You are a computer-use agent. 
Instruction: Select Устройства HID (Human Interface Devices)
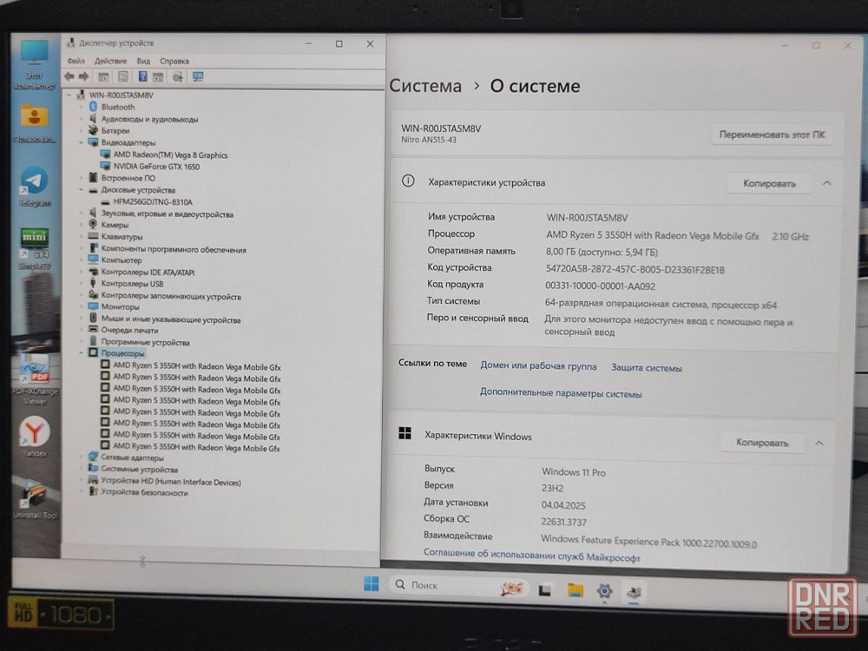point(170,482)
